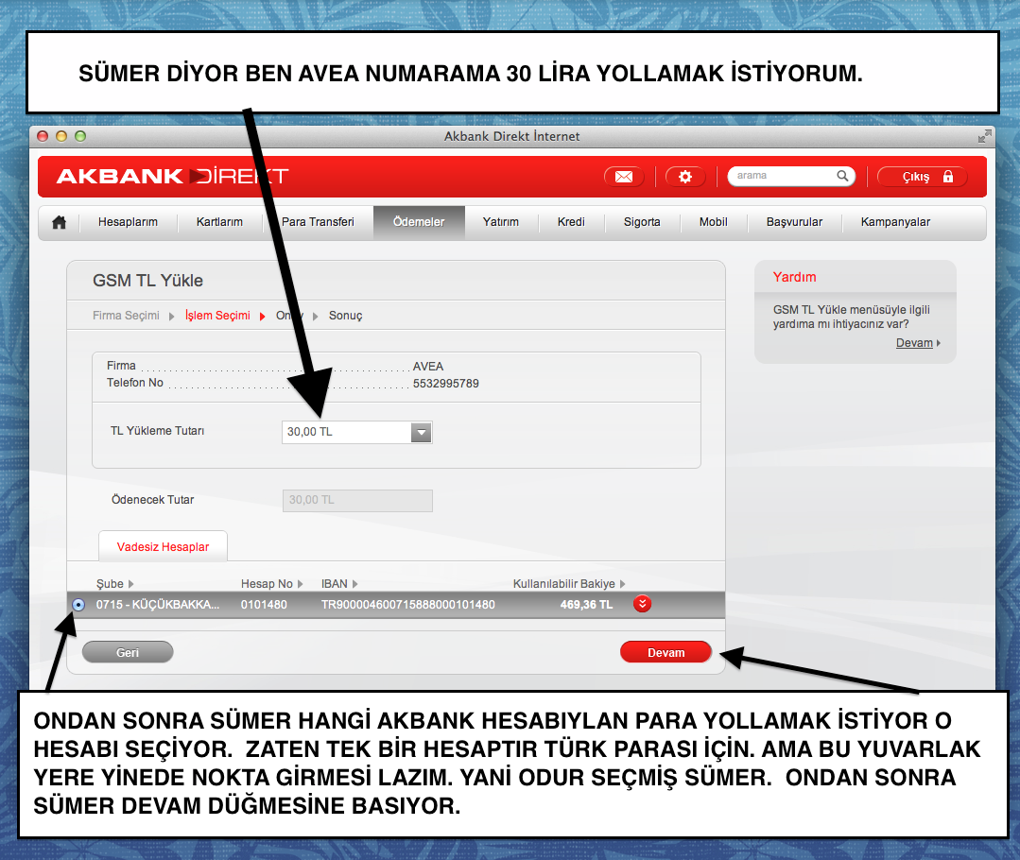The height and width of the screenshot is (860, 1020).
Task: Sort accounts by Hesap No column
Action: click(272, 583)
